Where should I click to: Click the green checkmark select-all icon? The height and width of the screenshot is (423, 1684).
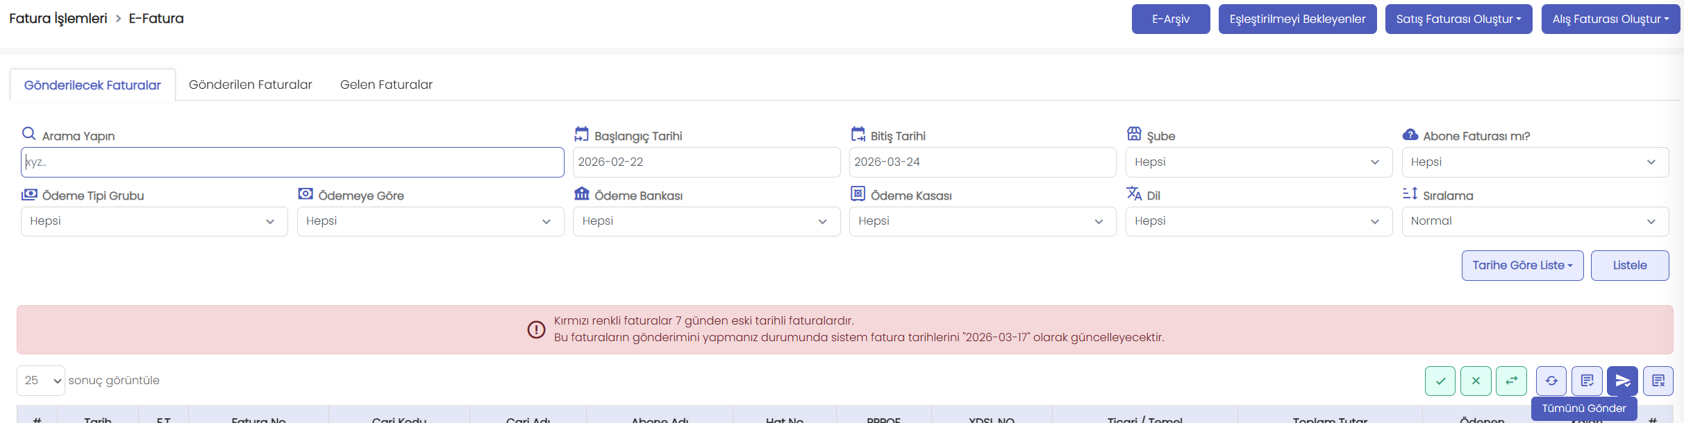(x=1440, y=381)
